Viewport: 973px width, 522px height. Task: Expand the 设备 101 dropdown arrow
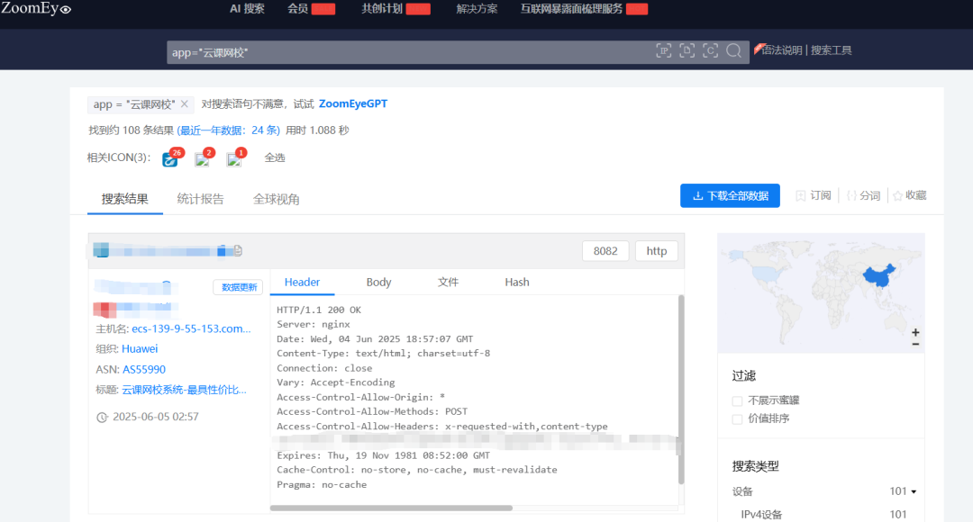click(x=914, y=491)
